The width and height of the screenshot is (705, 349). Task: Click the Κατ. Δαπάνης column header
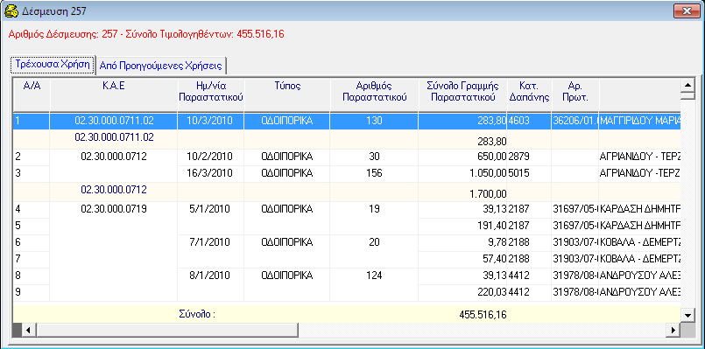pos(529,94)
